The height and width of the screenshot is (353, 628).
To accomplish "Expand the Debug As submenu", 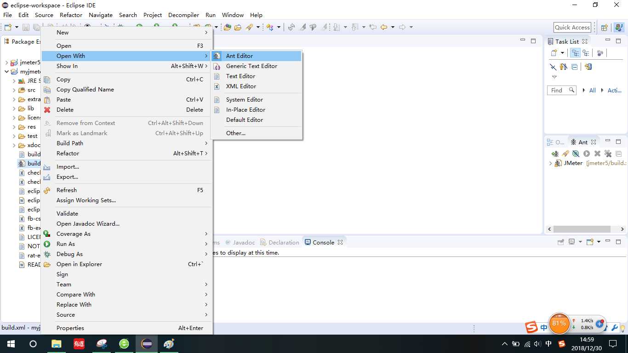I will click(x=126, y=254).
